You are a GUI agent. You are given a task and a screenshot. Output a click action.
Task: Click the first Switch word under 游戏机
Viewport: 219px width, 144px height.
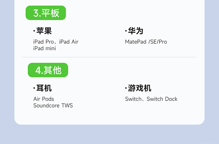tap(133, 99)
